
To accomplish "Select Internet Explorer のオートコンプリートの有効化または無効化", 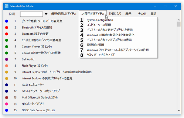I will point(56,72).
